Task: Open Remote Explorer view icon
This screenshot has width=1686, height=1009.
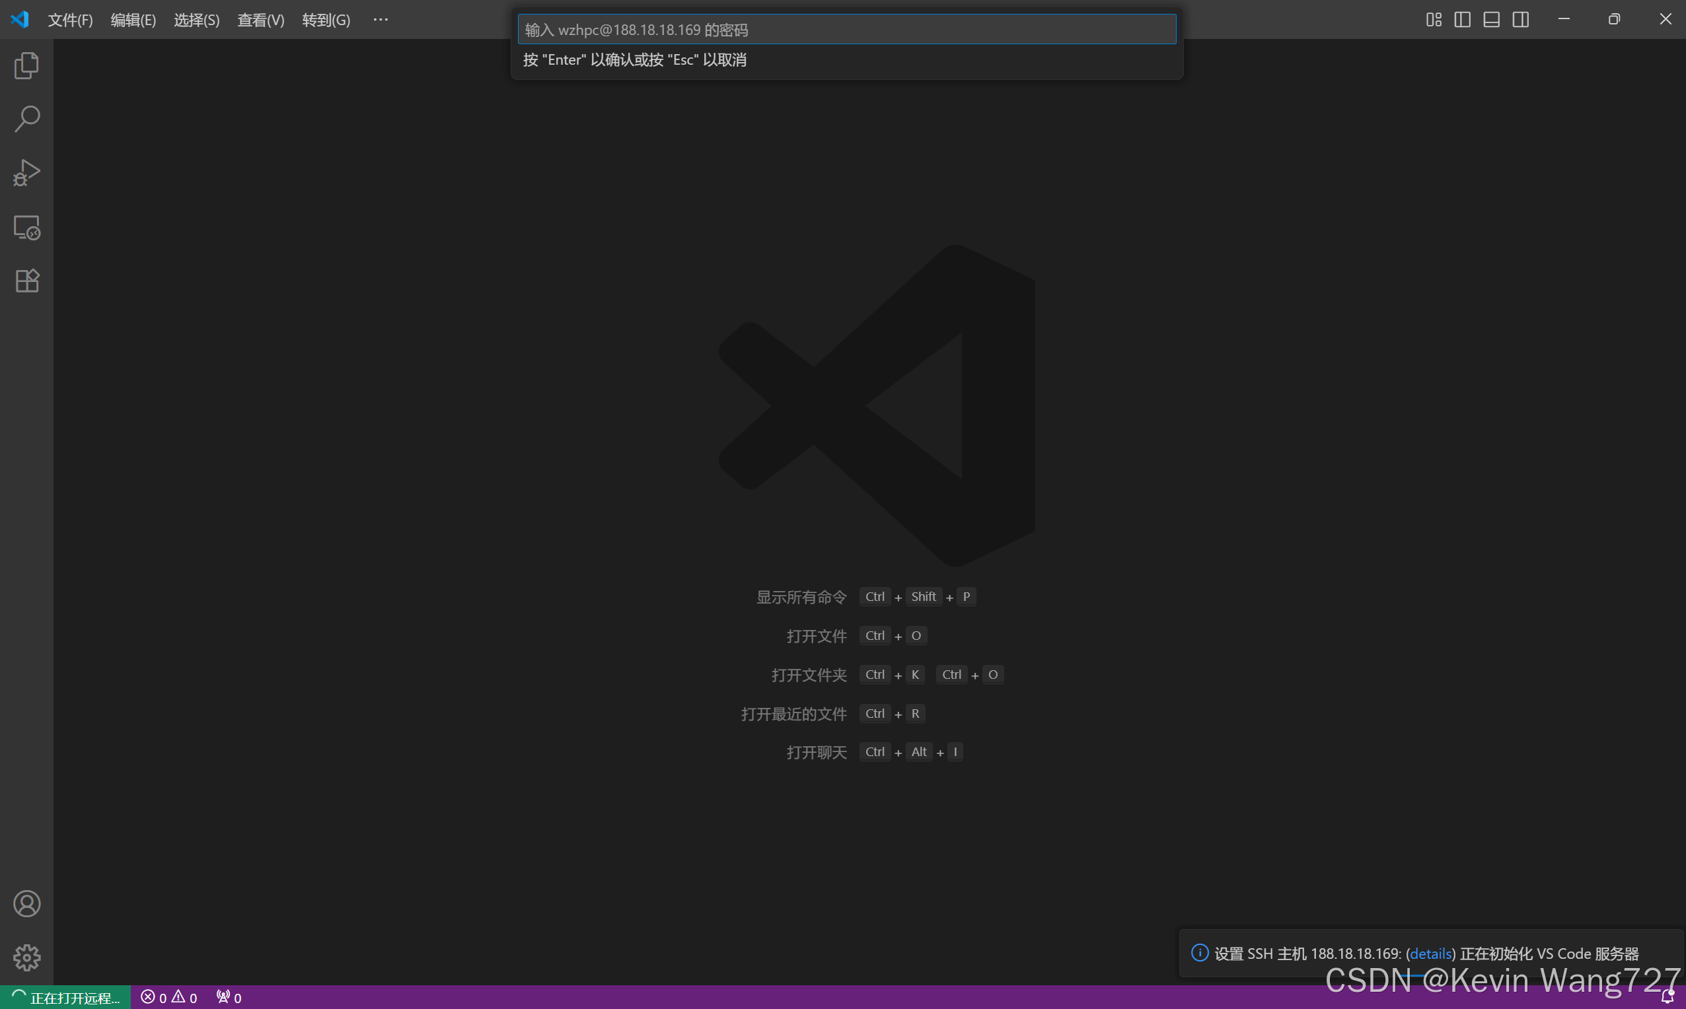Action: 26,227
